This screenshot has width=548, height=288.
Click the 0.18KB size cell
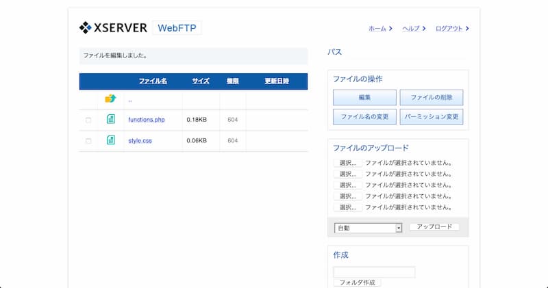pyautogui.click(x=197, y=120)
